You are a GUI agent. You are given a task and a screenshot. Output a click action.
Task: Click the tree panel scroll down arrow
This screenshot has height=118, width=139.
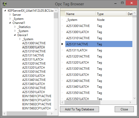56,109
